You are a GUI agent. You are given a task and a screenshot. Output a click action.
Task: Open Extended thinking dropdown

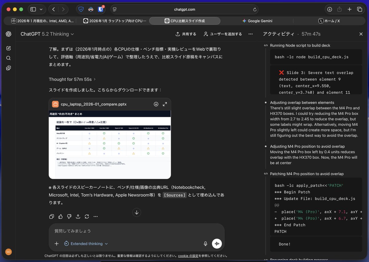(86, 244)
